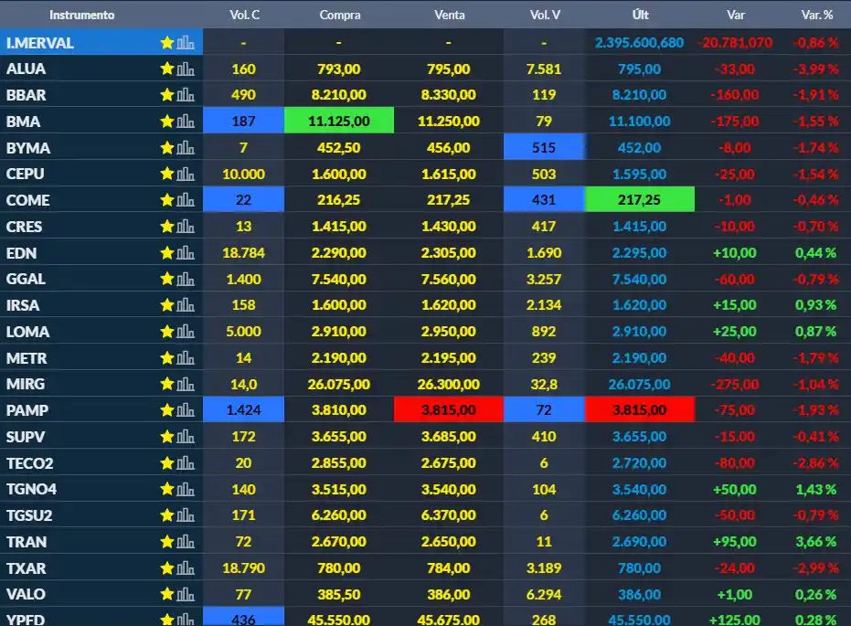
Task: Select the GGAL instrument name
Action: tap(26, 279)
